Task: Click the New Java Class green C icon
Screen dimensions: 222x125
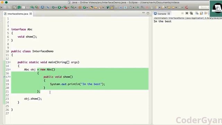Action: tap(85, 7)
